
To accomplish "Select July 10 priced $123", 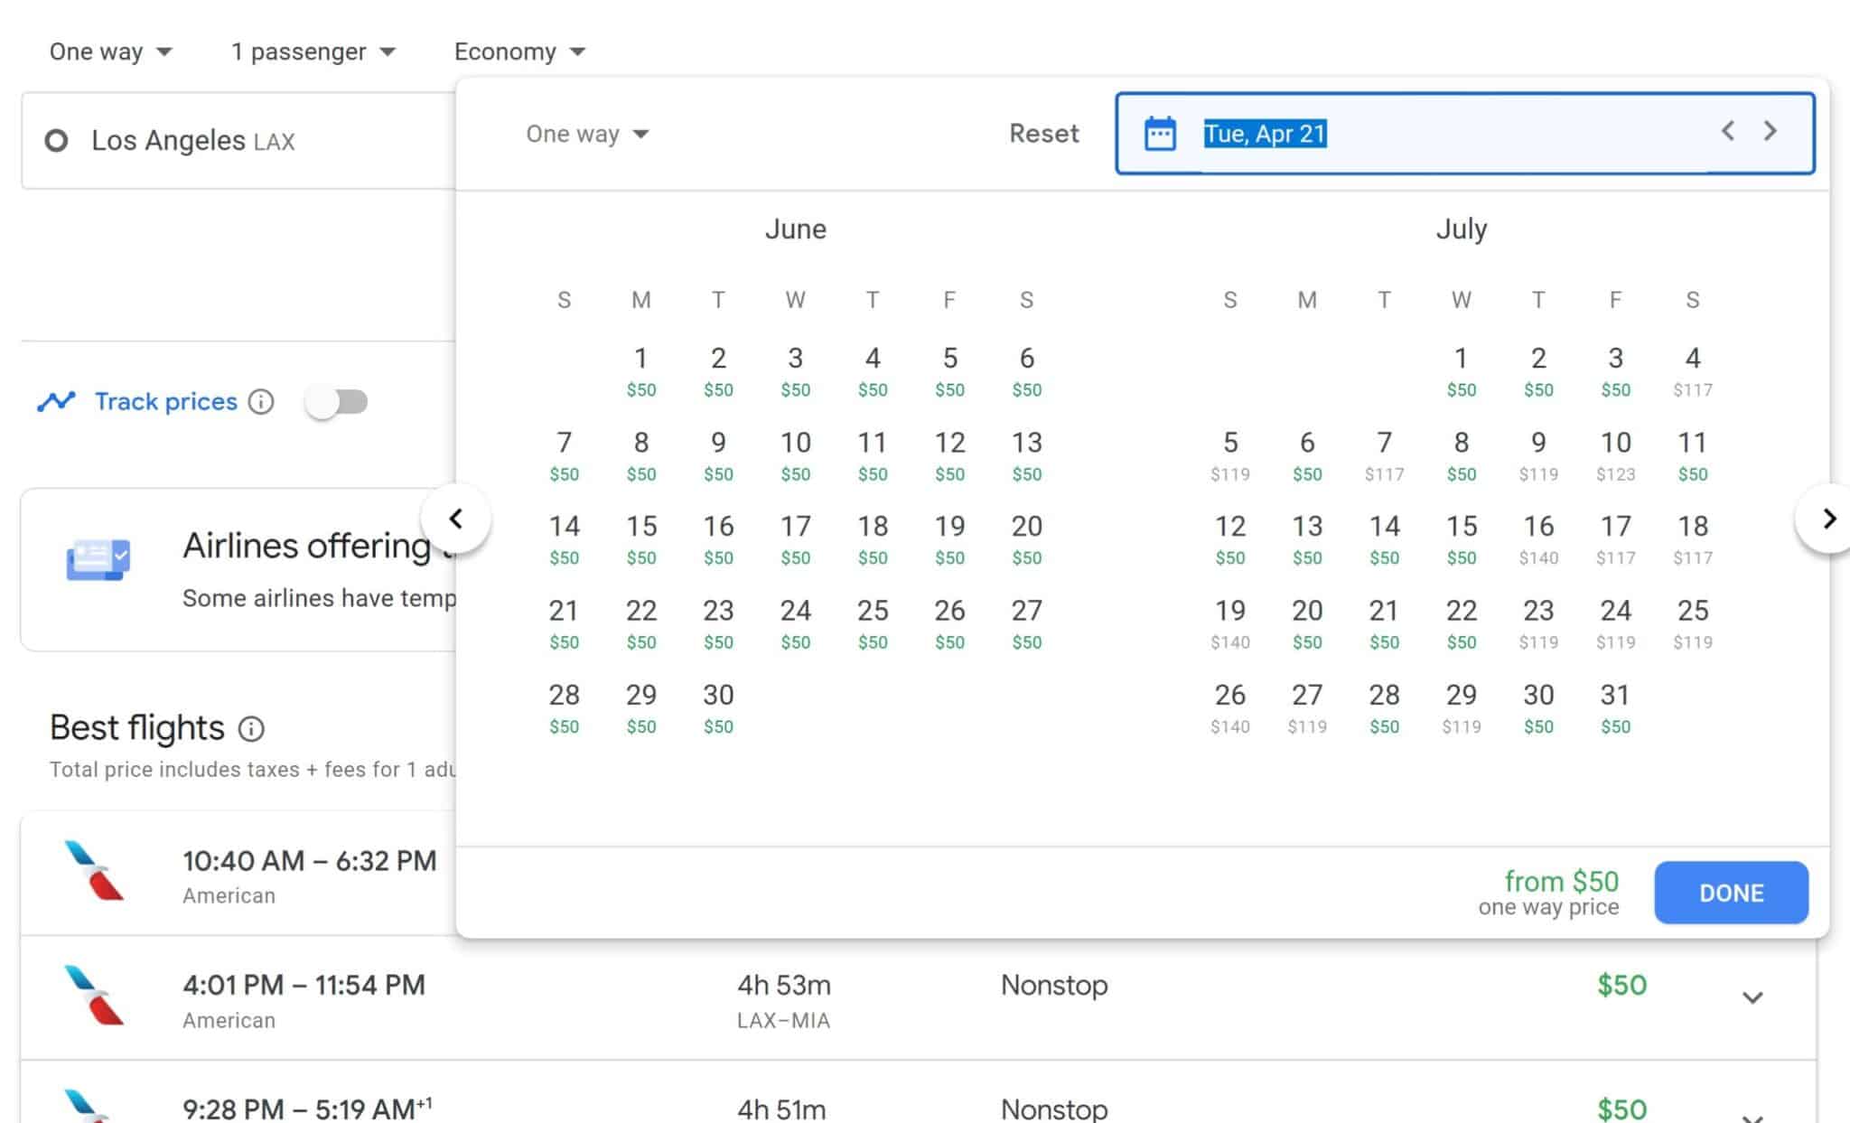I will coord(1615,455).
